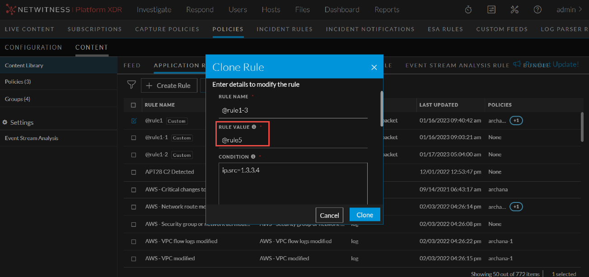Expand the +1 policies badge on @rule1
Image resolution: width=589 pixels, height=277 pixels.
point(515,120)
